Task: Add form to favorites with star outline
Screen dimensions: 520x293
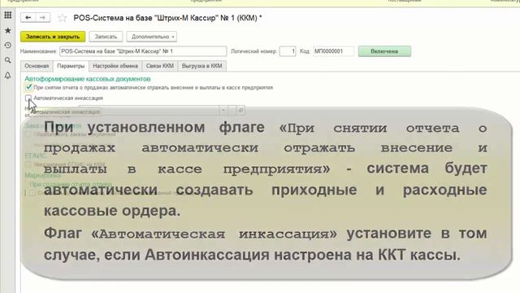Action: click(x=62, y=18)
